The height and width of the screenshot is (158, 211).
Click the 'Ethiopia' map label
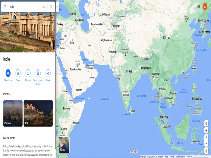tap(67, 108)
